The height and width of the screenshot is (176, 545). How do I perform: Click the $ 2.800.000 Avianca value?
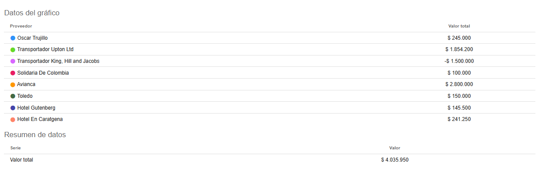click(459, 84)
